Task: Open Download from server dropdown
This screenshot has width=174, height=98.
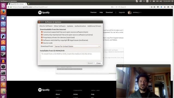Action: [77, 46]
